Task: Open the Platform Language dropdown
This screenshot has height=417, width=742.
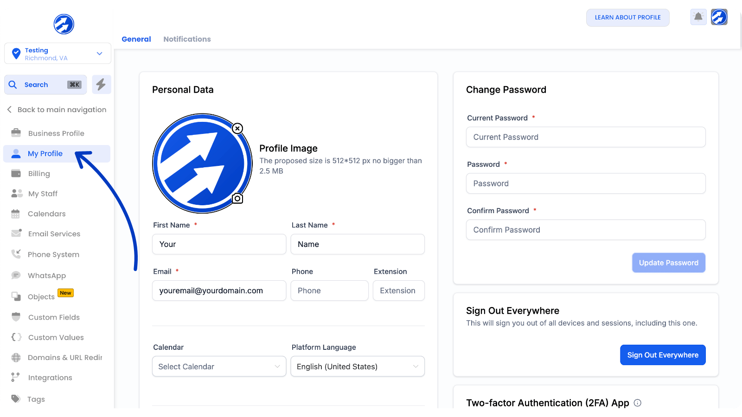Action: 358,366
